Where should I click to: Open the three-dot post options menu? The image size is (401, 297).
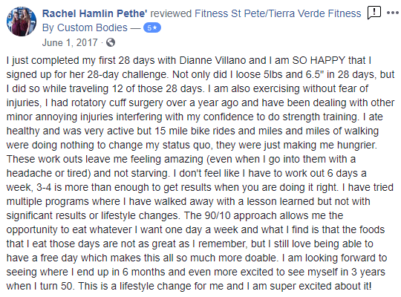pyautogui.click(x=393, y=13)
